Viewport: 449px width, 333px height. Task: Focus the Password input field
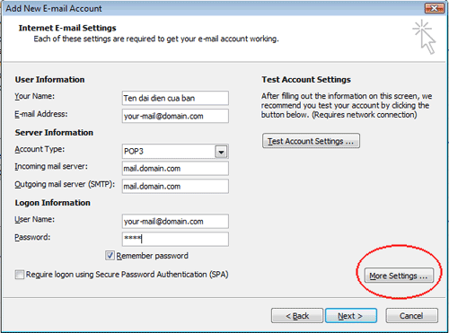175,239
